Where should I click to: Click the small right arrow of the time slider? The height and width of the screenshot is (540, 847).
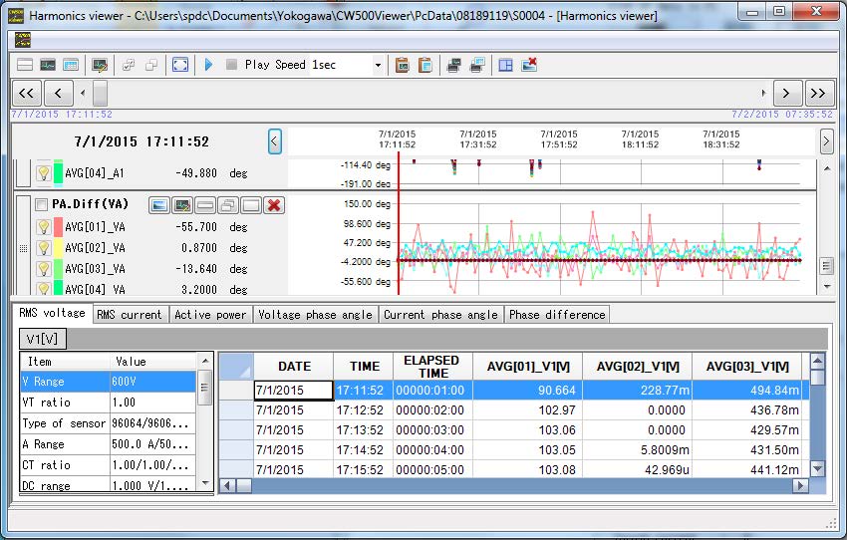tap(762, 93)
